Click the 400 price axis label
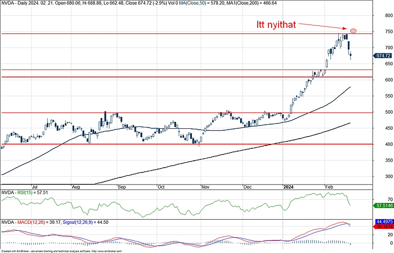This screenshot has height=253, width=394. tap(389, 144)
